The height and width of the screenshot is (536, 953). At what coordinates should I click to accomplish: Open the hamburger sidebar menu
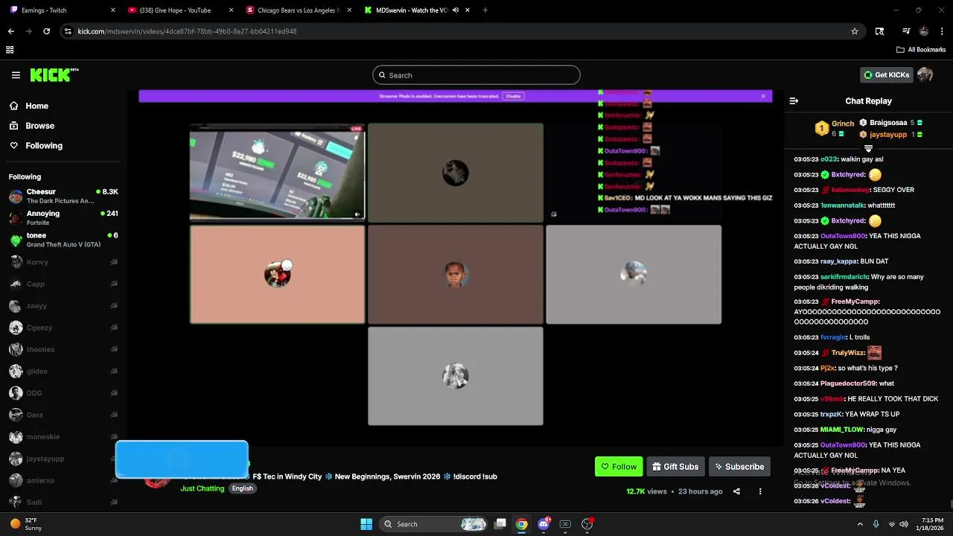[16, 75]
